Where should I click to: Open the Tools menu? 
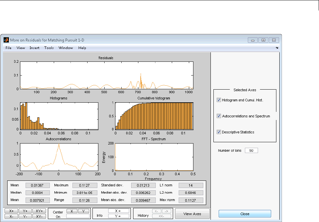click(49, 48)
